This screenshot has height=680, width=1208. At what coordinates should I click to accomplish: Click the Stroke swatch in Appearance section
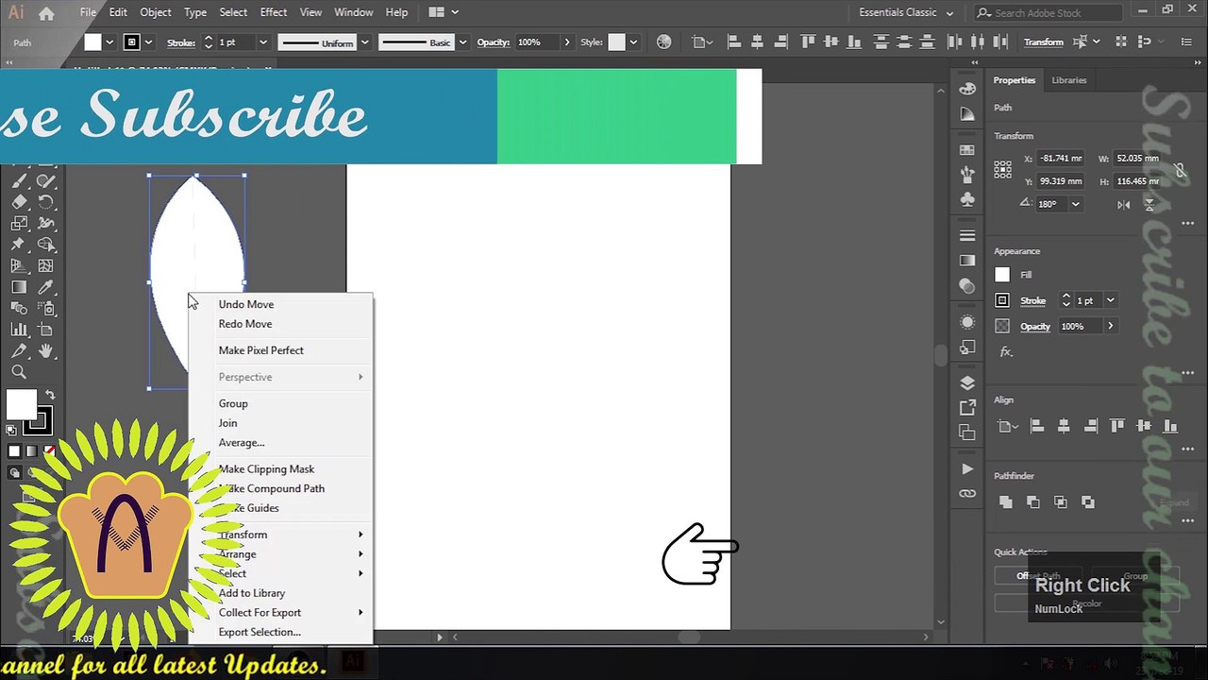[1002, 300]
